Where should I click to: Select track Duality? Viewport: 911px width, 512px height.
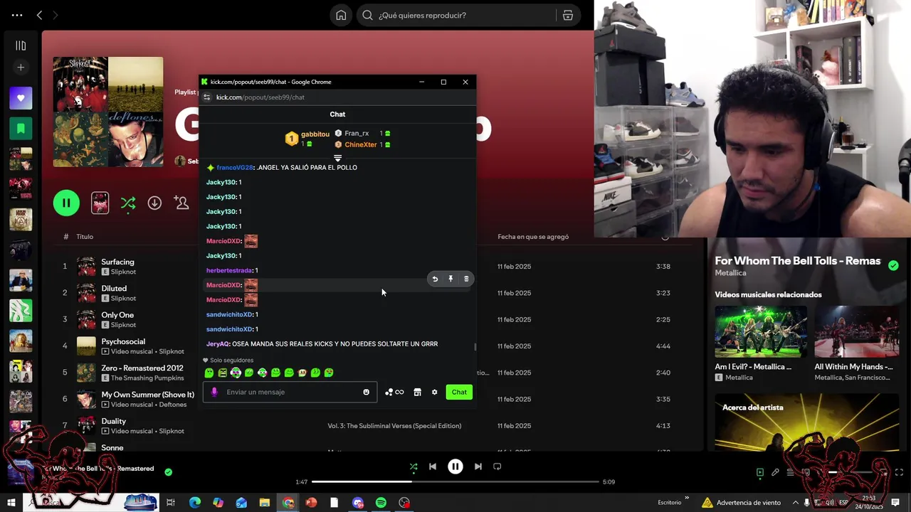pos(114,421)
